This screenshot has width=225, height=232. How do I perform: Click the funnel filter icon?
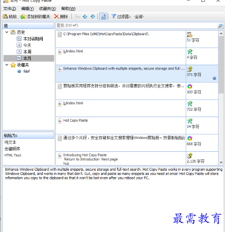(113, 16)
